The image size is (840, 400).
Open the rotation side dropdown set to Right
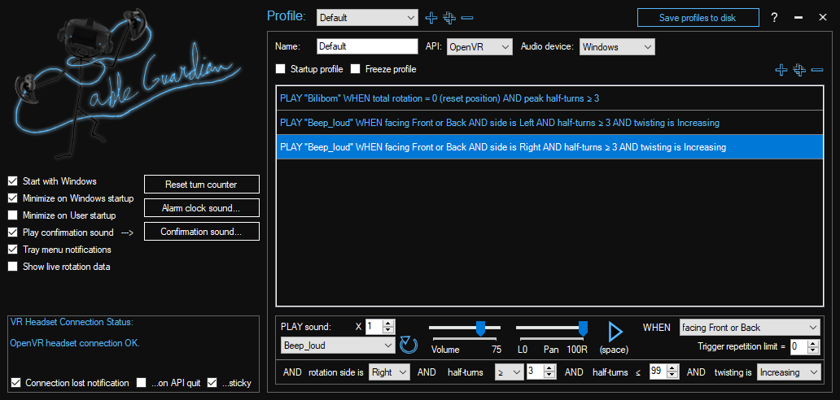[389, 372]
